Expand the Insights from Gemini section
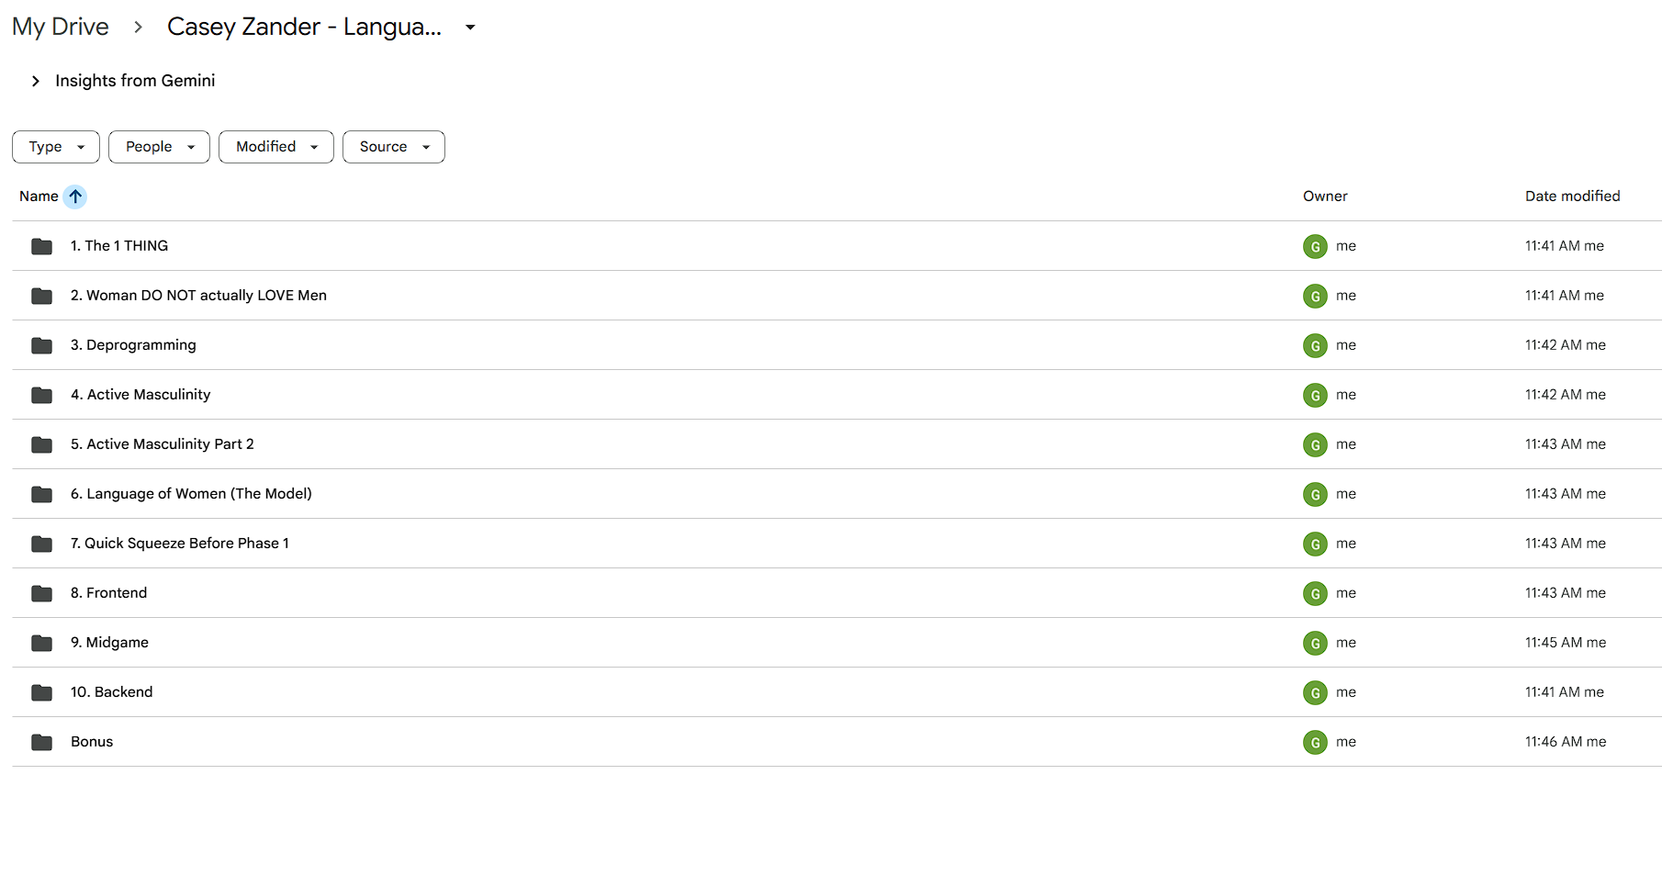 [x=36, y=81]
